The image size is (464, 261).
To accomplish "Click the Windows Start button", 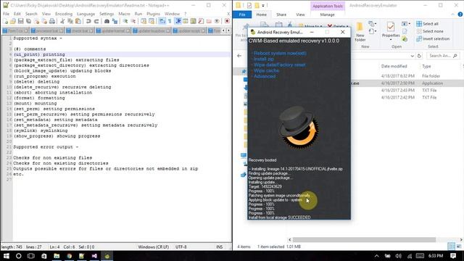I will pos(6,256).
